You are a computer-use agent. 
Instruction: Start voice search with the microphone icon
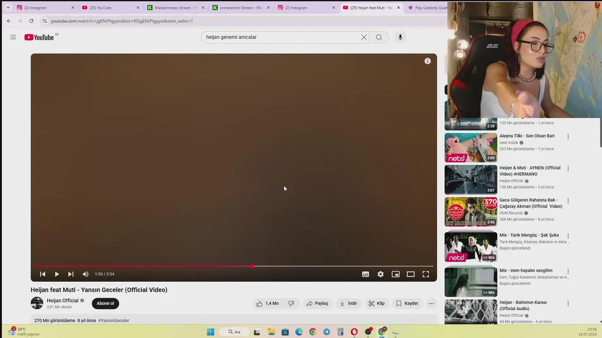(400, 37)
